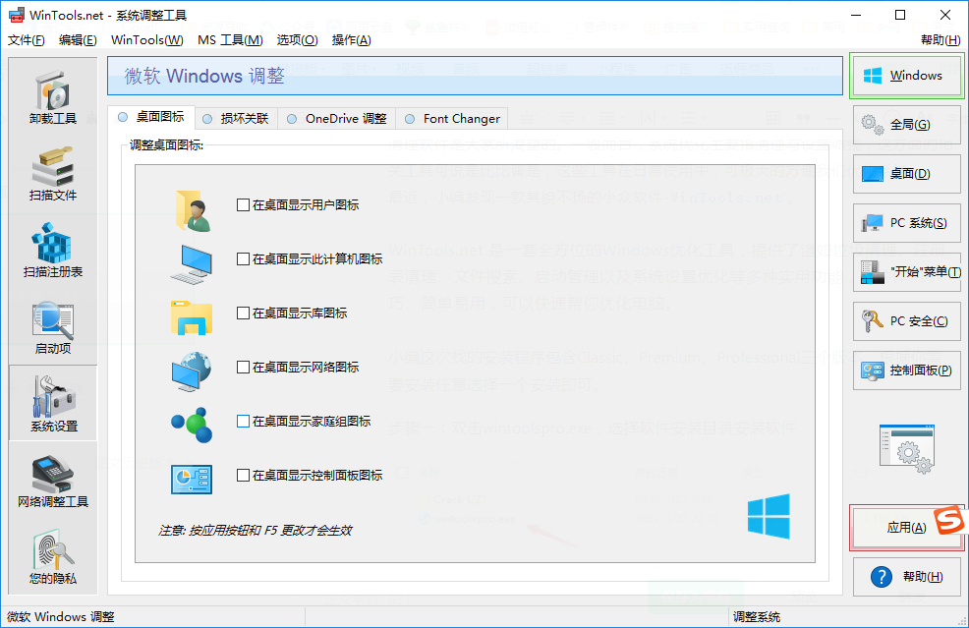The image size is (969, 628).
Task: Enable 在桌面显示家庭组图标 checkbox
Action: tap(243, 421)
